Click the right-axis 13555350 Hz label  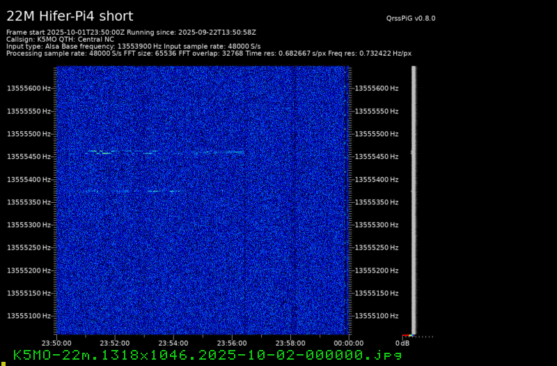click(x=377, y=202)
